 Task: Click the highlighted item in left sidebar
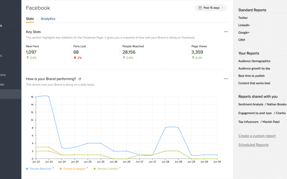(x=11, y=94)
